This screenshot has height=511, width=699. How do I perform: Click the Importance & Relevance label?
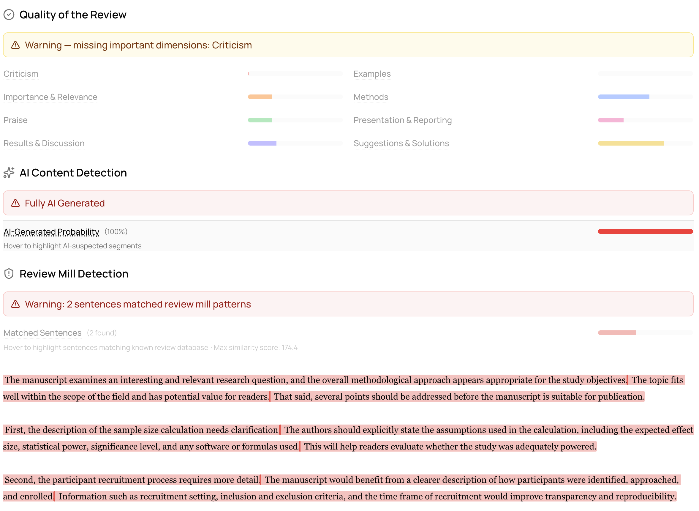[x=50, y=97]
